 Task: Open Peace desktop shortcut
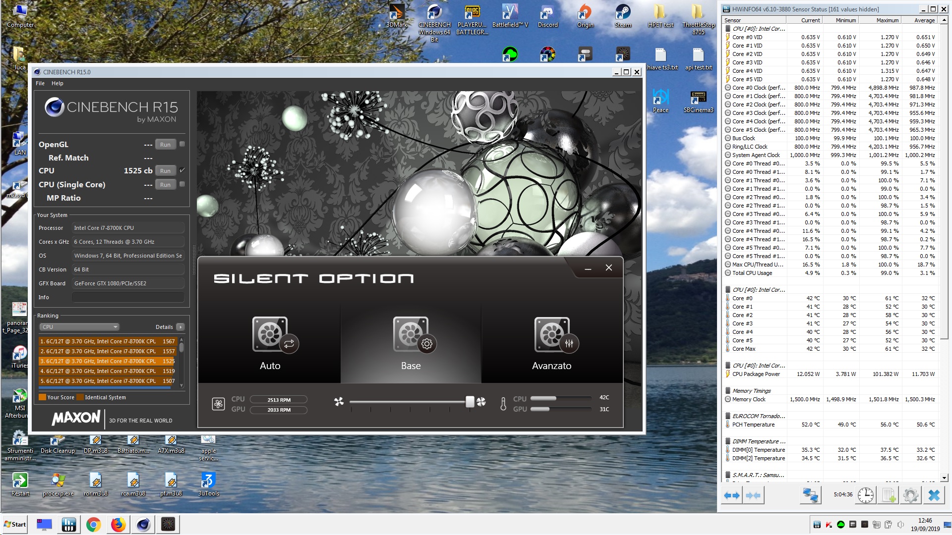coord(660,101)
